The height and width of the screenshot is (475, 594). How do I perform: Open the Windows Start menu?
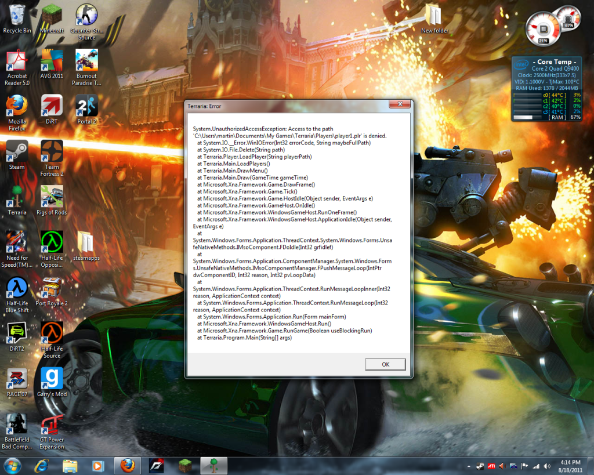(x=12, y=465)
